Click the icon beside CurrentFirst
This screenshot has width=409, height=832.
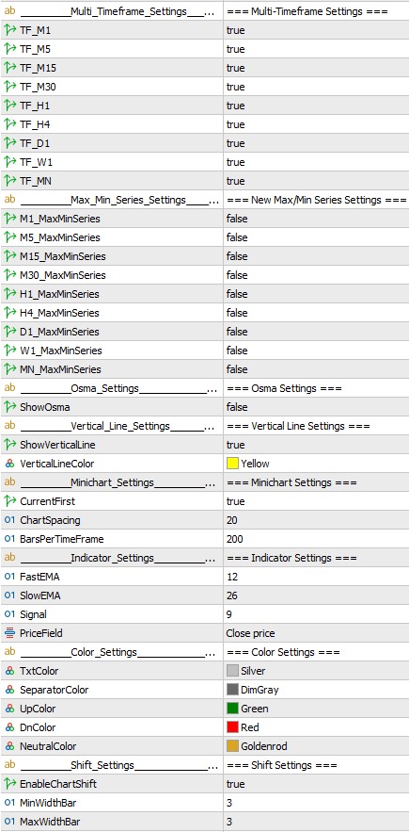point(9,501)
